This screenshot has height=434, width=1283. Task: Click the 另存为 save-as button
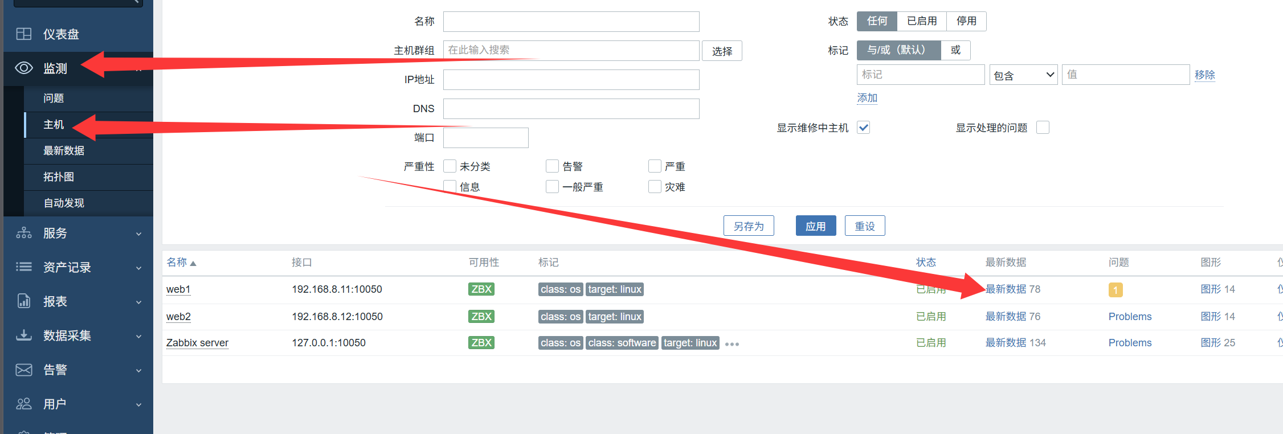point(749,226)
